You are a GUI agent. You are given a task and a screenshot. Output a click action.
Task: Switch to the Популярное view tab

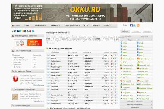tap(147, 31)
